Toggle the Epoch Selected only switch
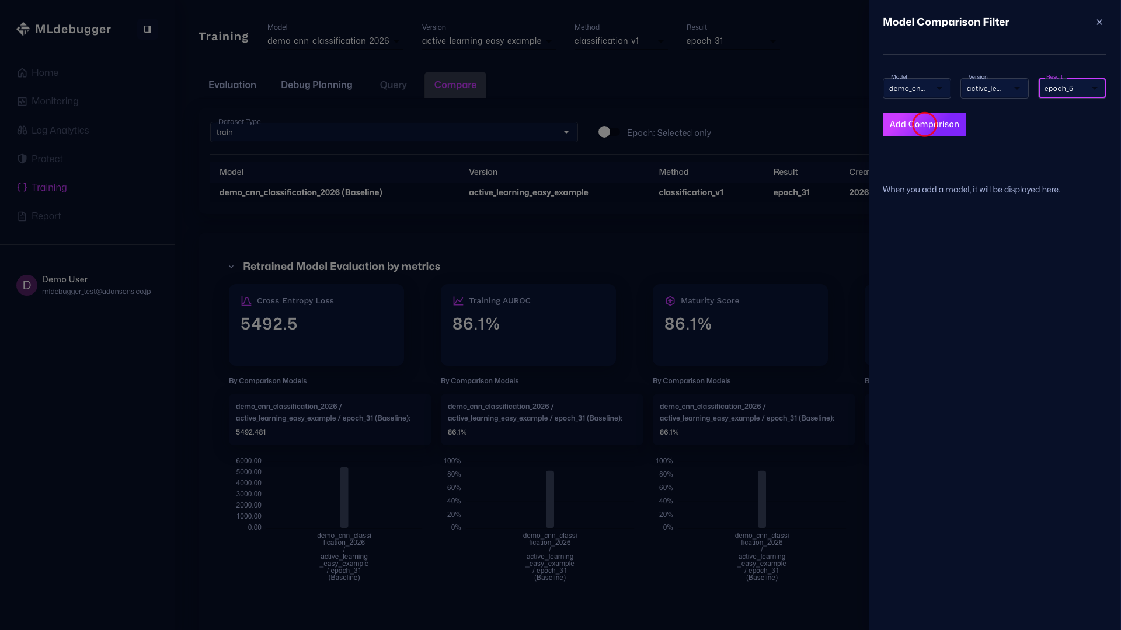The height and width of the screenshot is (630, 1121). pyautogui.click(x=608, y=132)
